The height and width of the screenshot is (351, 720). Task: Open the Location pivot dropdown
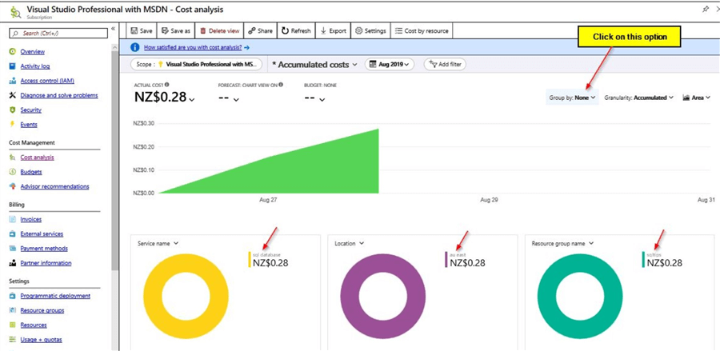coord(349,244)
